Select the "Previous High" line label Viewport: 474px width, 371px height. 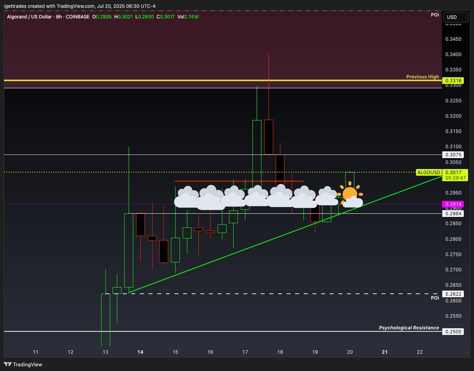423,77
